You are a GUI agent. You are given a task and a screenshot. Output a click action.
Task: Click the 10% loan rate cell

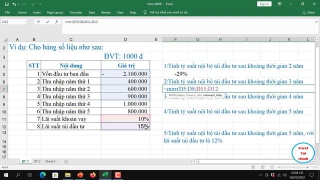[x=125, y=119]
